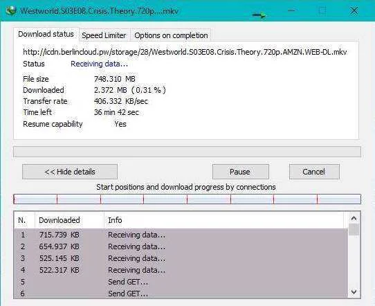Pause the current download
375x306 pixels.
240,172
